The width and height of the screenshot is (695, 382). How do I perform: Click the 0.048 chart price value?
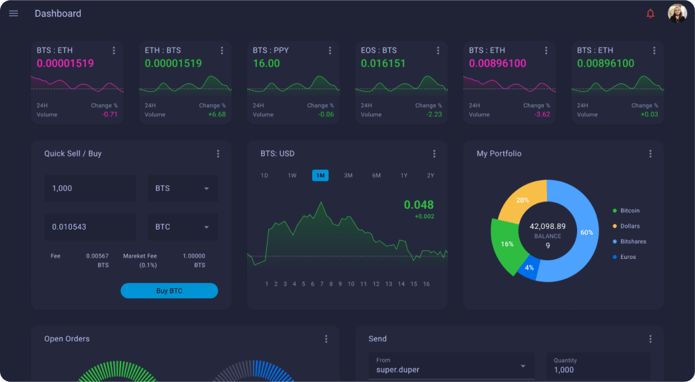click(x=419, y=205)
